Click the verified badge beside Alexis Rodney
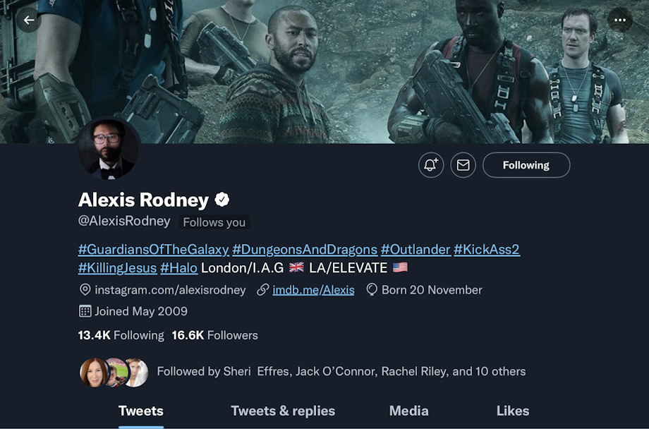Viewport: 649px width, 429px height. [x=222, y=200]
